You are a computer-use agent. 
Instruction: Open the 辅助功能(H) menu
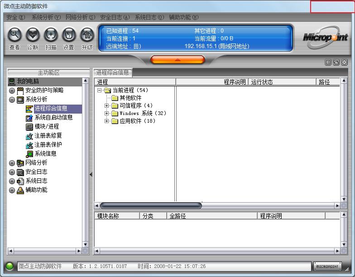[184, 17]
